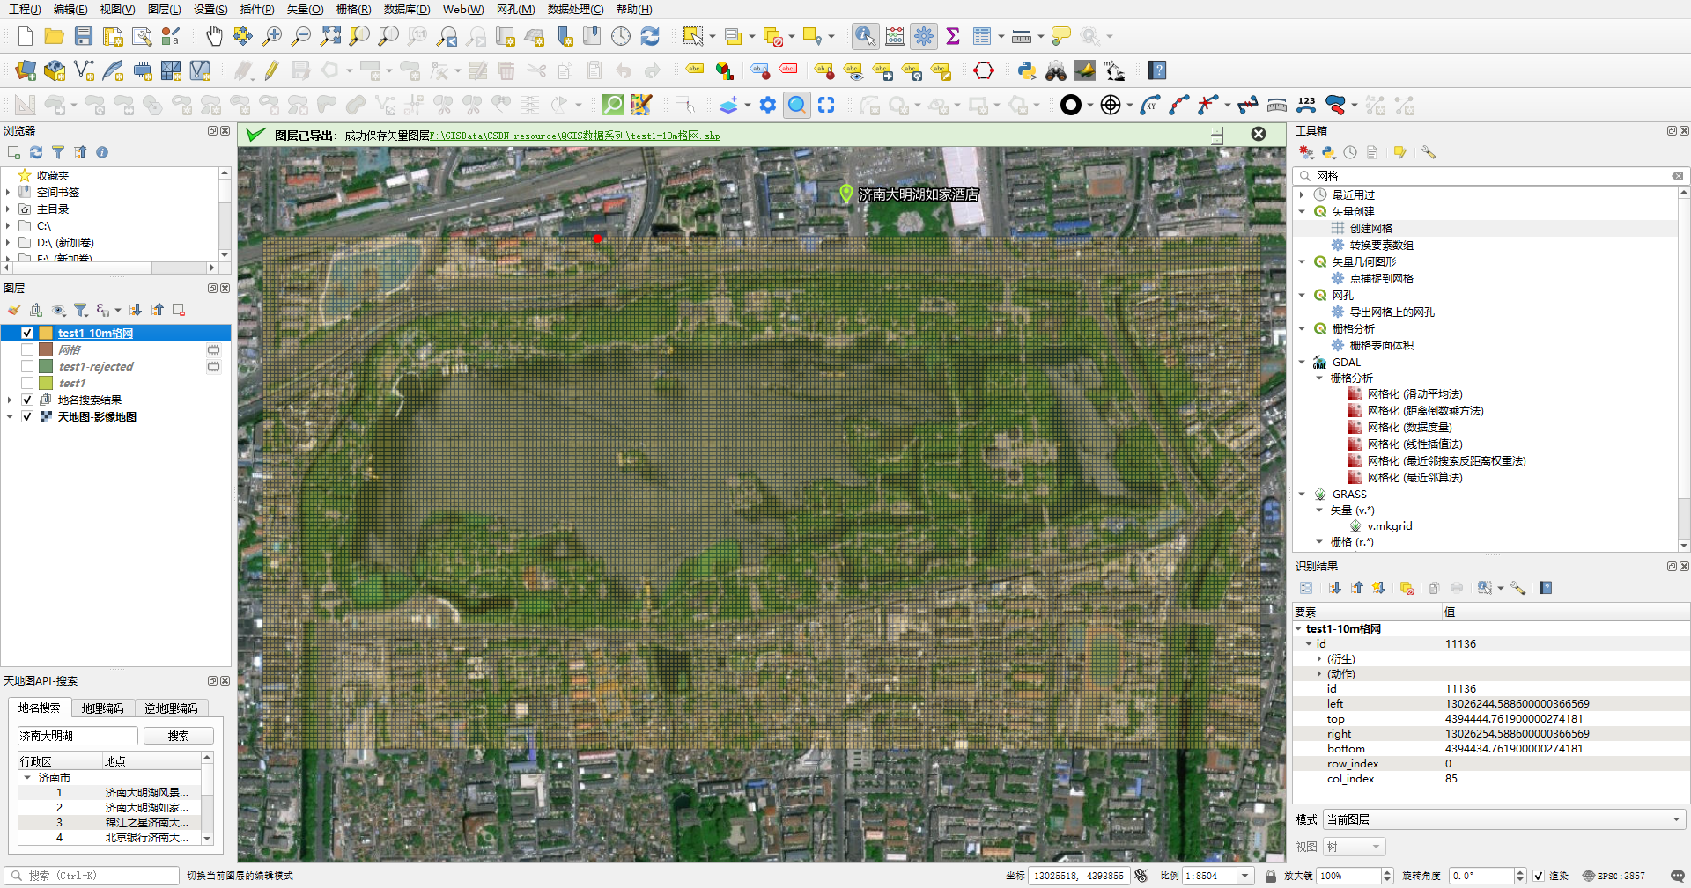Select the Pan Map hand tool
The image size is (1691, 888).
pos(214,36)
